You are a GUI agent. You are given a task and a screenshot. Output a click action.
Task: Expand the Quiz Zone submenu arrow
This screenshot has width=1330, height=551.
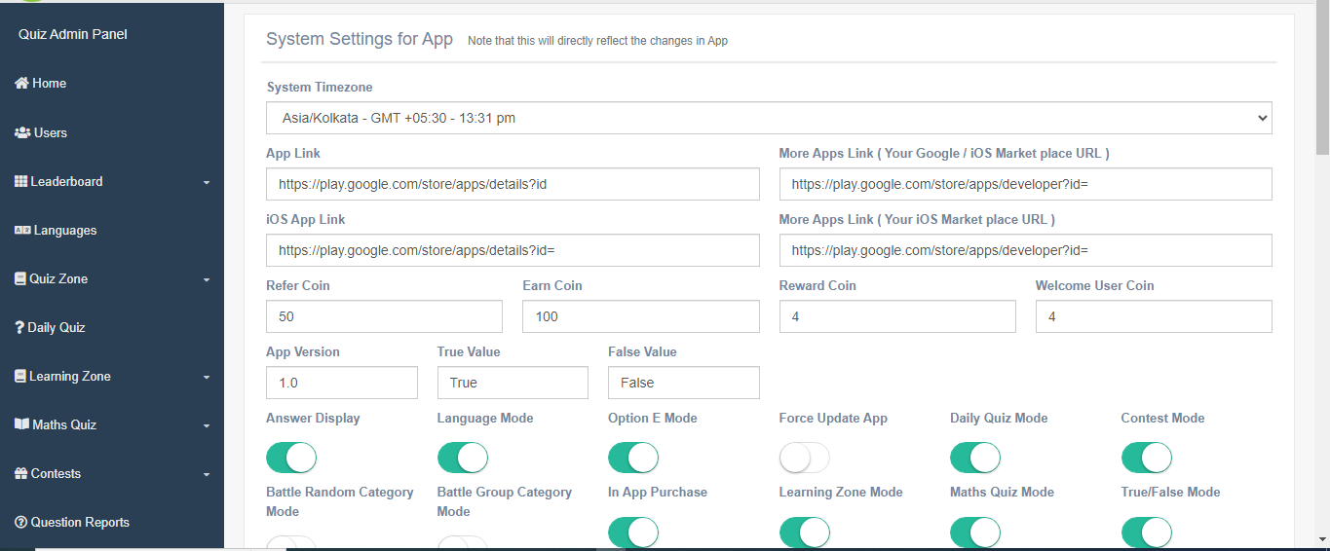207,280
